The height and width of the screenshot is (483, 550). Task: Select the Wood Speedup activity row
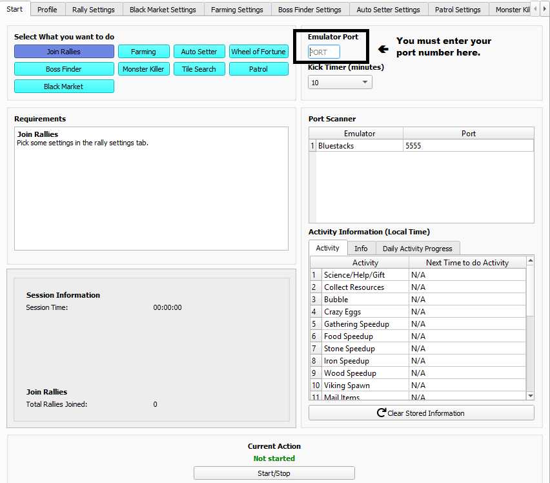tap(418, 373)
